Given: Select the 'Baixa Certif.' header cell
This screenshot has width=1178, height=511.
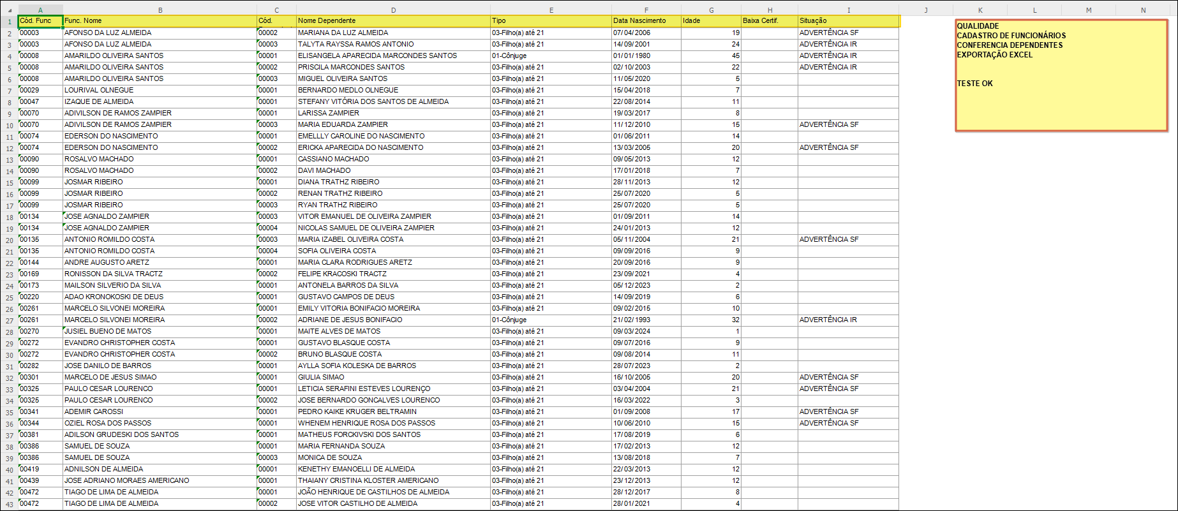Looking at the screenshot, I should (769, 21).
